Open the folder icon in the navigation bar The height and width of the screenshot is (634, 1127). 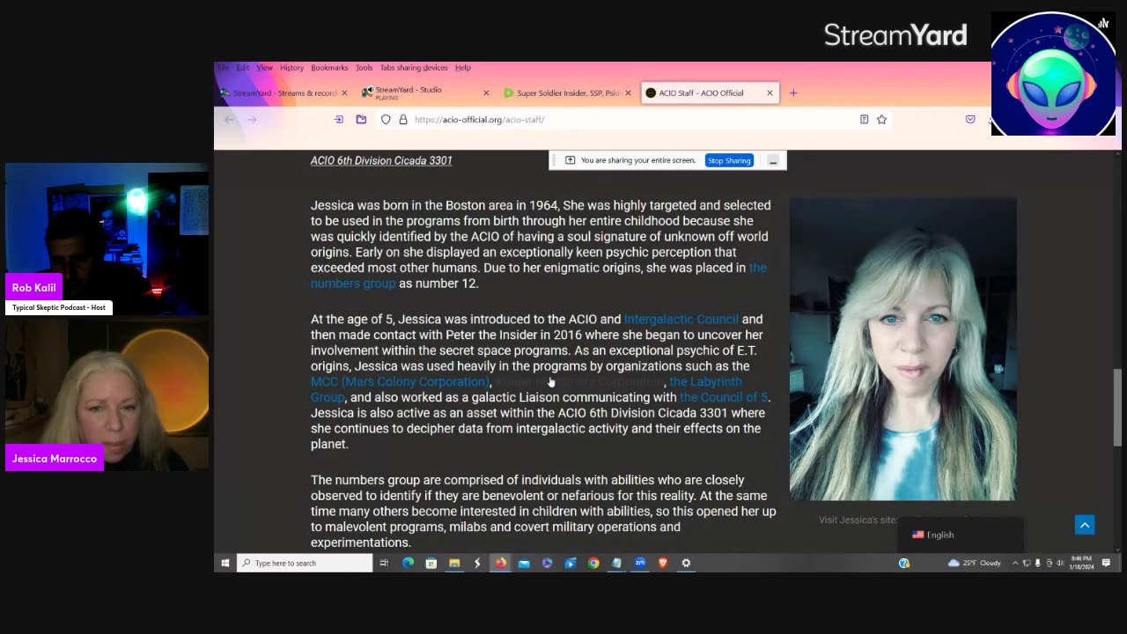pos(361,119)
